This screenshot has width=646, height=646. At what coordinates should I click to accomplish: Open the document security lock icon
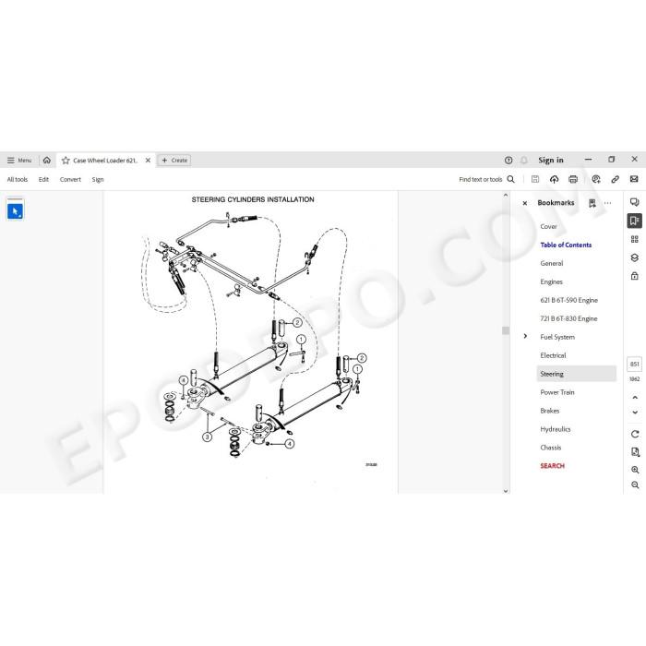tap(635, 276)
